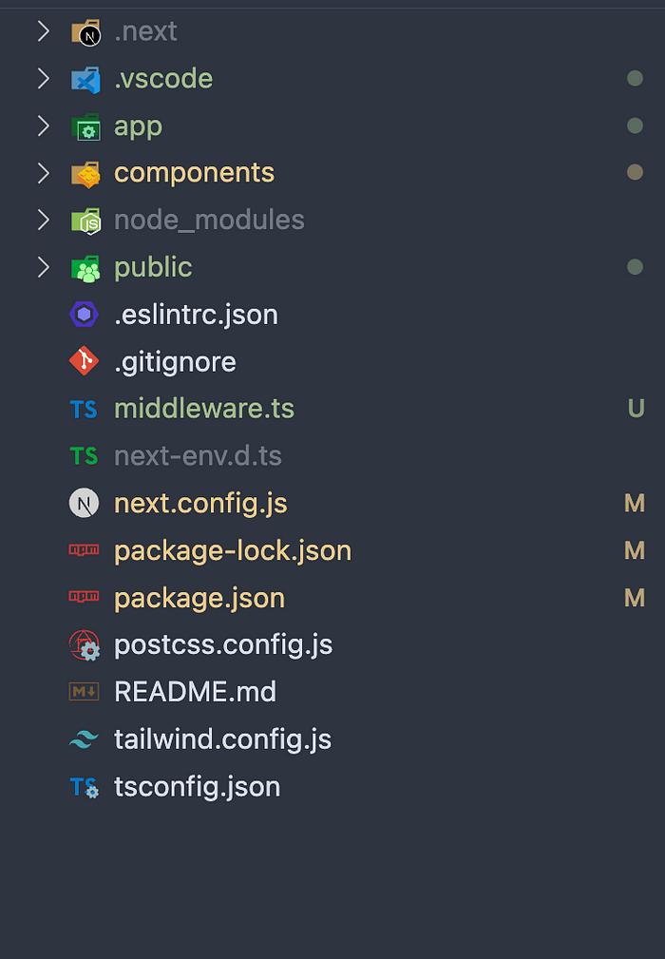The height and width of the screenshot is (959, 665).
Task: Expand the app folder chevron
Action: [43, 125]
